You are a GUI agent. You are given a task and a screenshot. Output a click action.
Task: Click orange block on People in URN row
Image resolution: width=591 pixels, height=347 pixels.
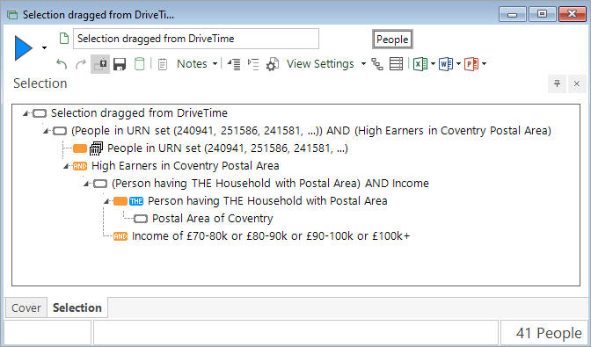(x=80, y=148)
